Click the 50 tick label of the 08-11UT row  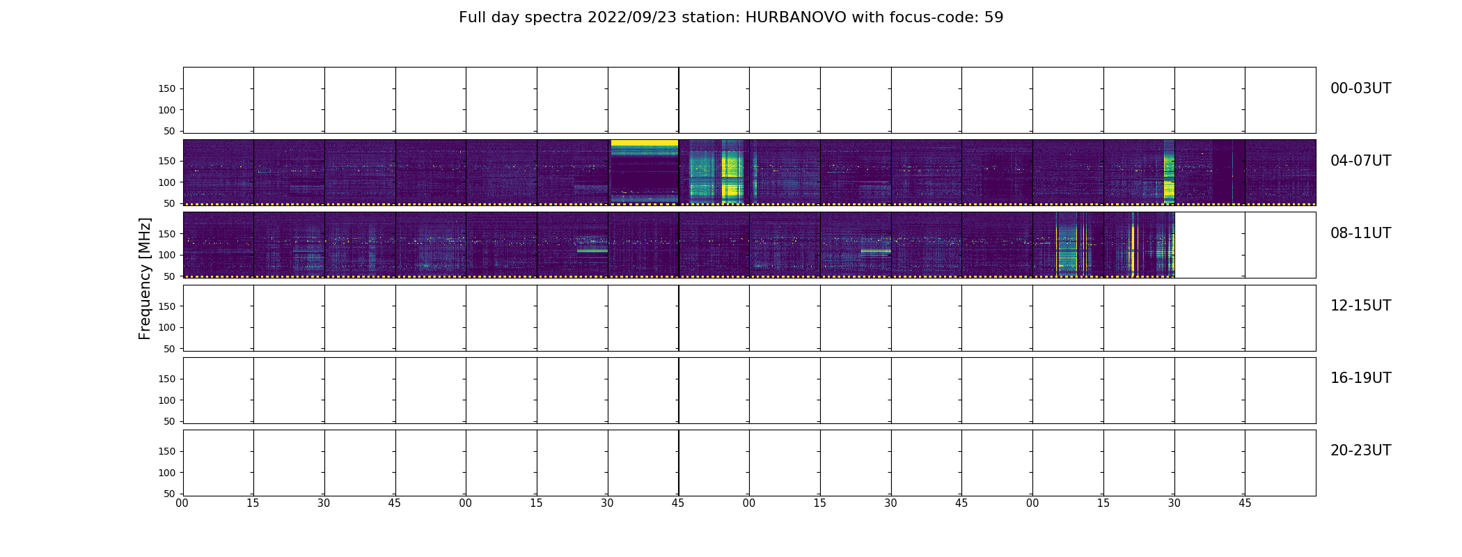[170, 276]
